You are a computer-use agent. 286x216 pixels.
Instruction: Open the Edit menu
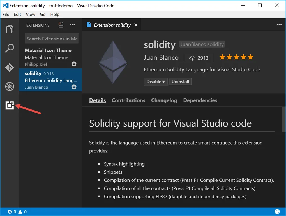[x=17, y=14]
